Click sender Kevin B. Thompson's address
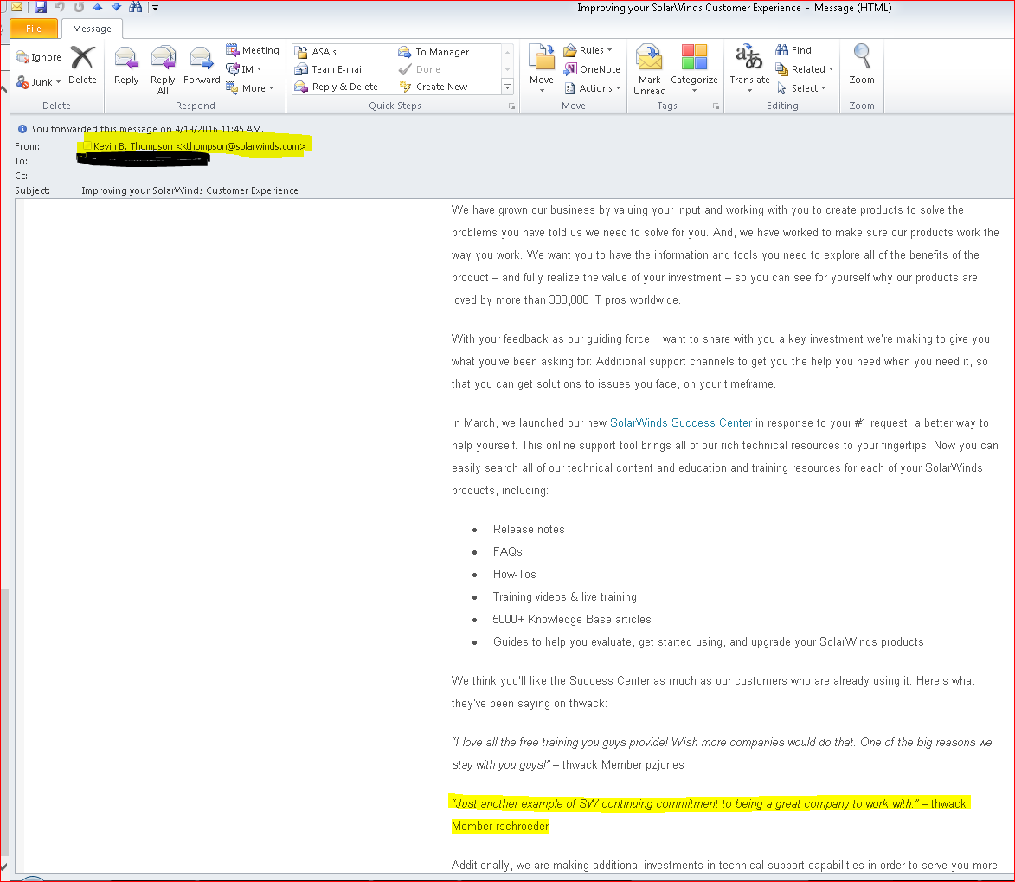 tap(199, 146)
